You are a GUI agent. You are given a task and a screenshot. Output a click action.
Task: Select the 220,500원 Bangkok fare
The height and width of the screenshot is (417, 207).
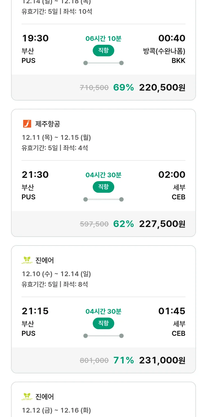(162, 88)
